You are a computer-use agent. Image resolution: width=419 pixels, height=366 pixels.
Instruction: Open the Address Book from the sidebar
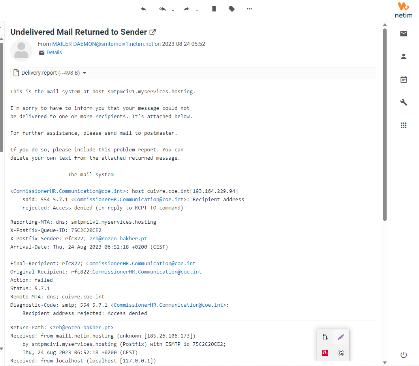pos(403,56)
